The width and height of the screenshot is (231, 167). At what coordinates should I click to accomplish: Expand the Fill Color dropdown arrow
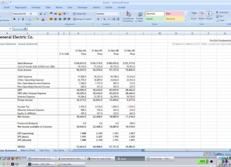39,19
